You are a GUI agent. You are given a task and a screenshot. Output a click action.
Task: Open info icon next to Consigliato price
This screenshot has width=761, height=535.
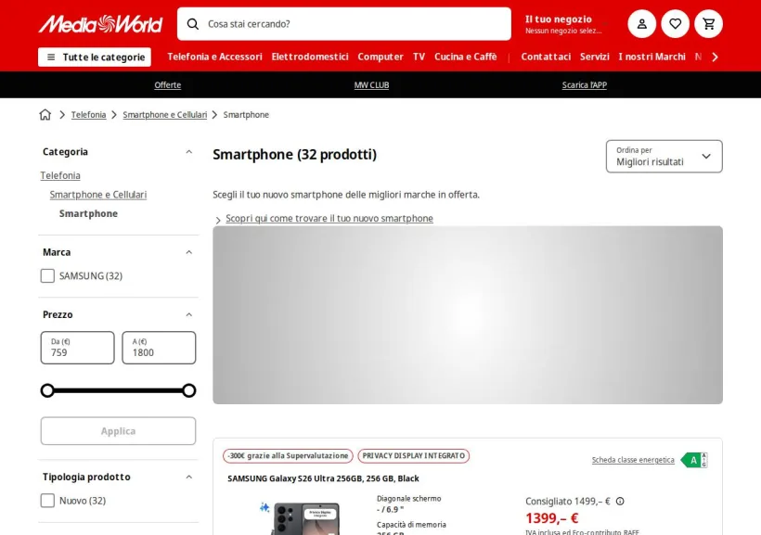point(620,501)
